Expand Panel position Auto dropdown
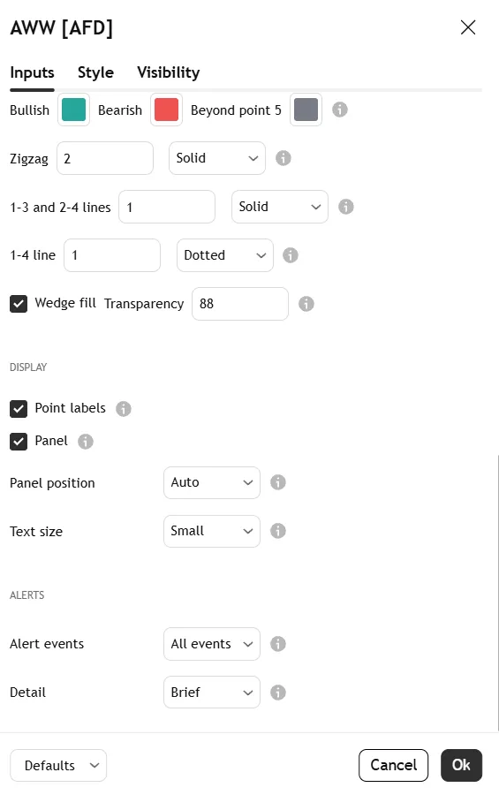The height and width of the screenshot is (795, 499). pos(212,482)
